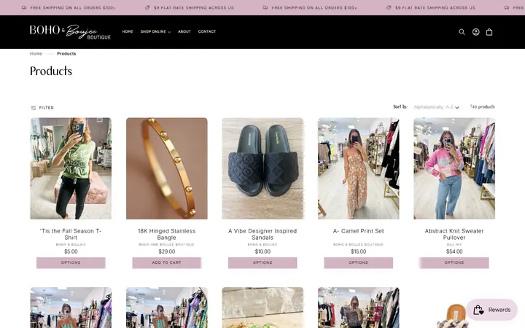This screenshot has height=328, width=525.
Task: Open the account login icon
Action: click(475, 32)
